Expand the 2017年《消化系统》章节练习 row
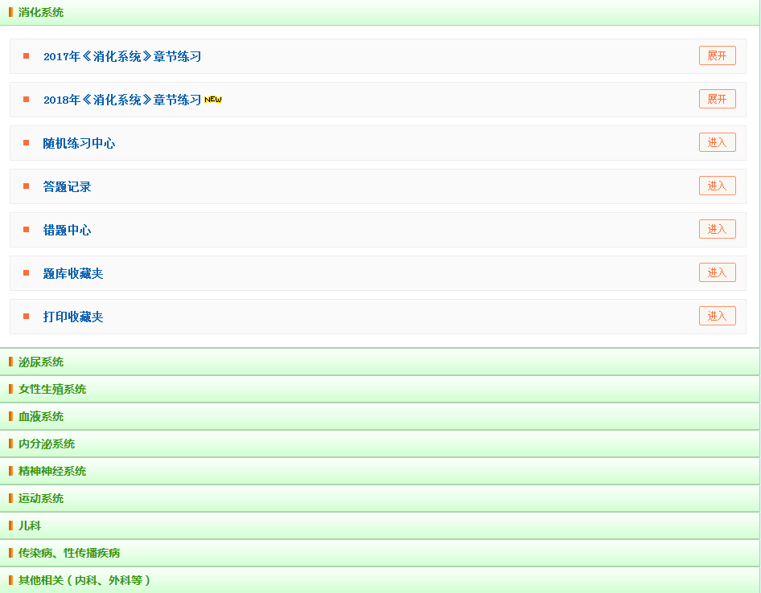The height and width of the screenshot is (593, 761). pyautogui.click(x=717, y=55)
